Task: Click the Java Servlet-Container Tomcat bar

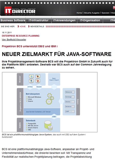Action: [42, 112]
